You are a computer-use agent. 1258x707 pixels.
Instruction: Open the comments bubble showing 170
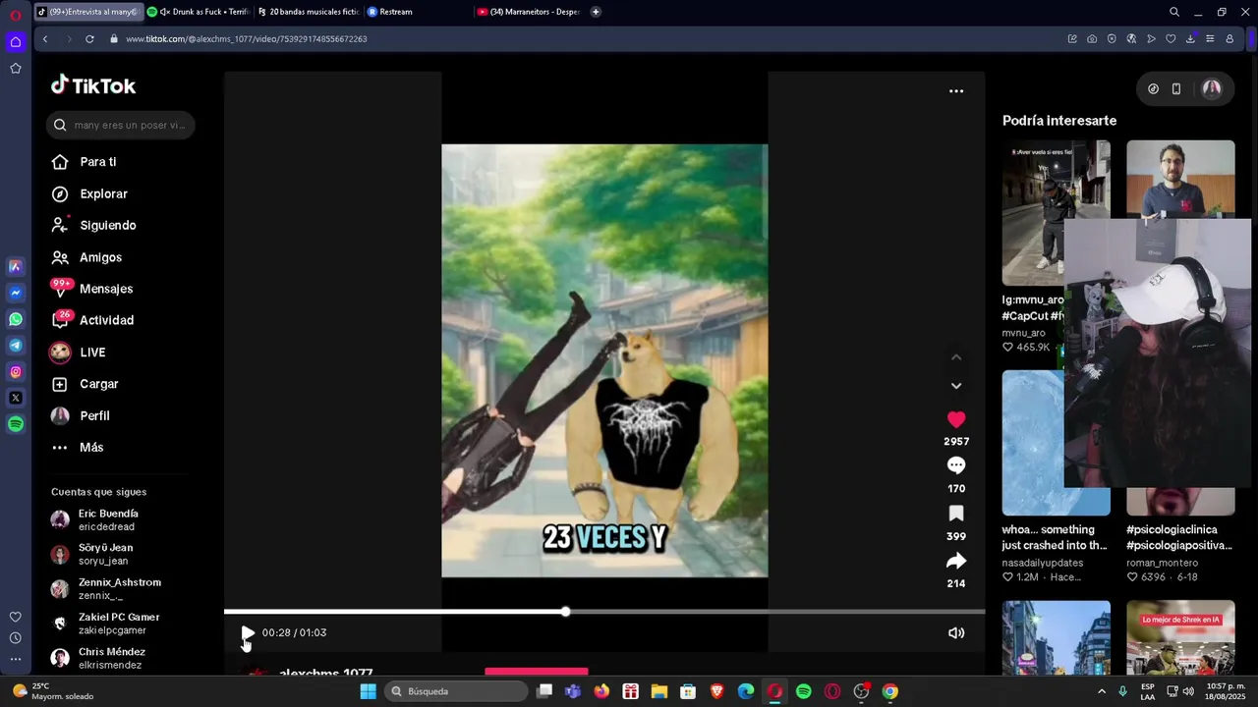pos(956,465)
